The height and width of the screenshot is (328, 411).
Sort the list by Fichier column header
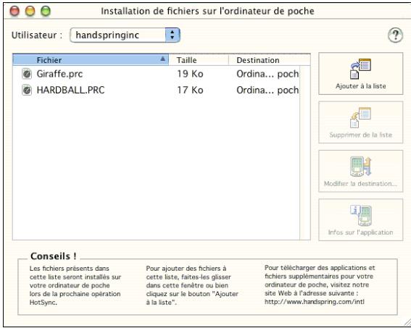pyautogui.click(x=91, y=60)
